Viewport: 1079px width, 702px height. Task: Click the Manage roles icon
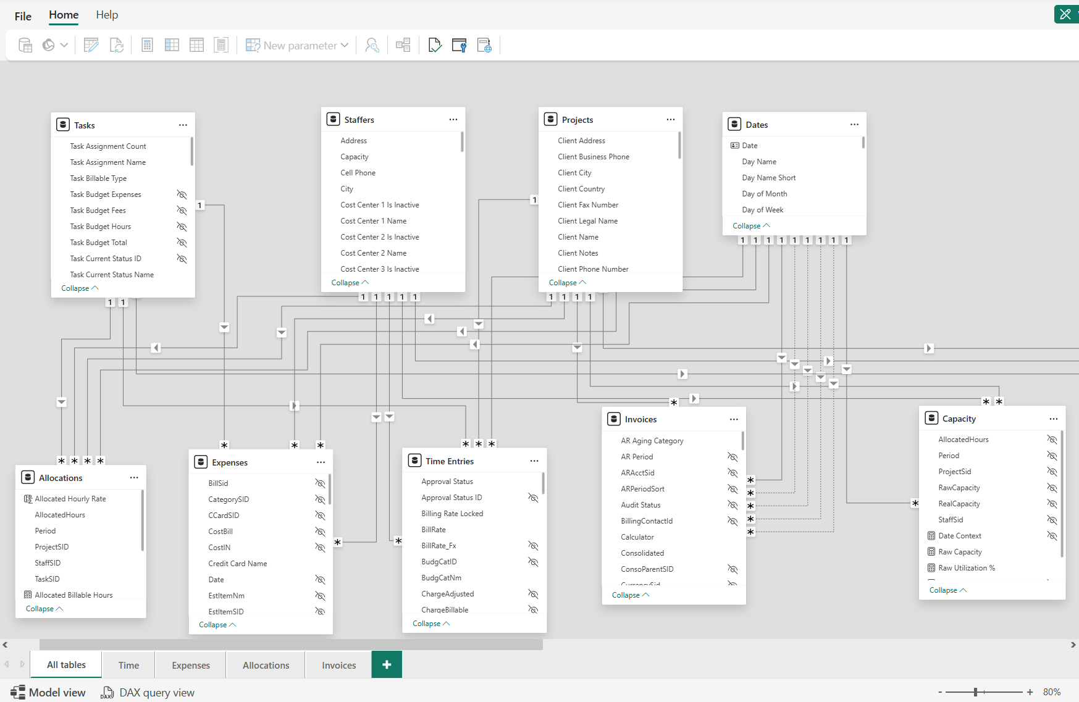click(x=372, y=45)
